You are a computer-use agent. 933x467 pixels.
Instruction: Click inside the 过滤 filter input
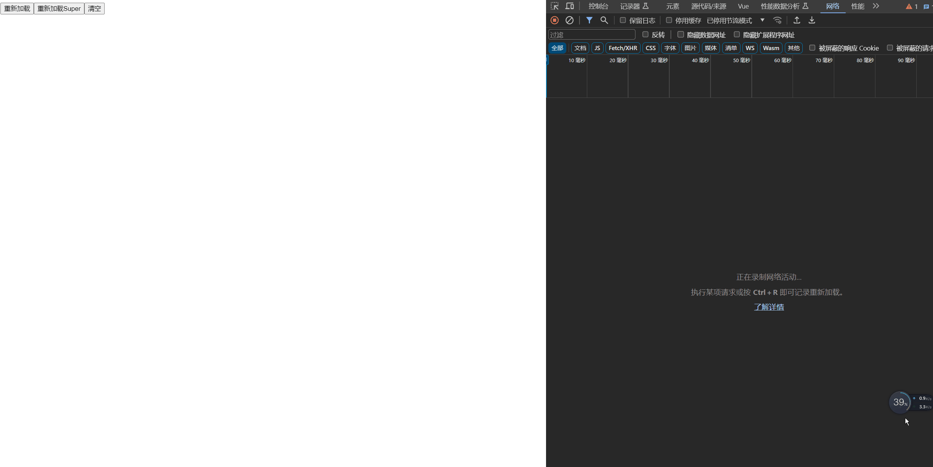pos(592,34)
